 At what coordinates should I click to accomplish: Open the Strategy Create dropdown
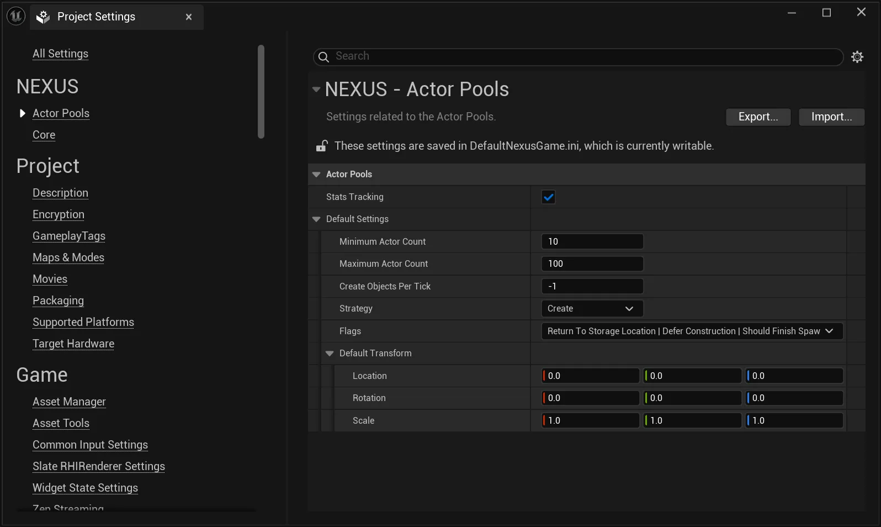592,309
